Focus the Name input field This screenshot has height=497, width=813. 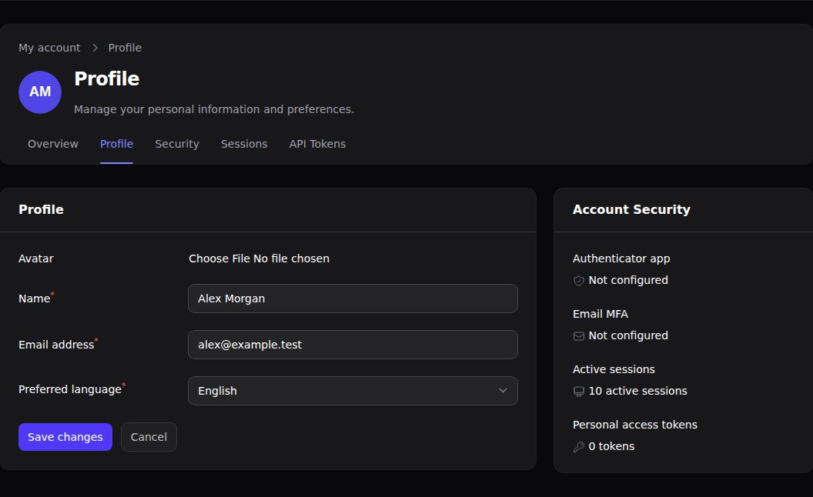(x=353, y=299)
